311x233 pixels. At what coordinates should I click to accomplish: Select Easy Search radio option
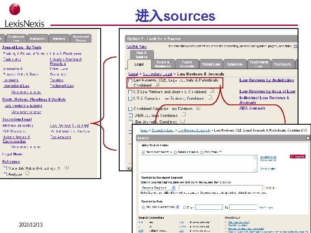tap(202, 152)
